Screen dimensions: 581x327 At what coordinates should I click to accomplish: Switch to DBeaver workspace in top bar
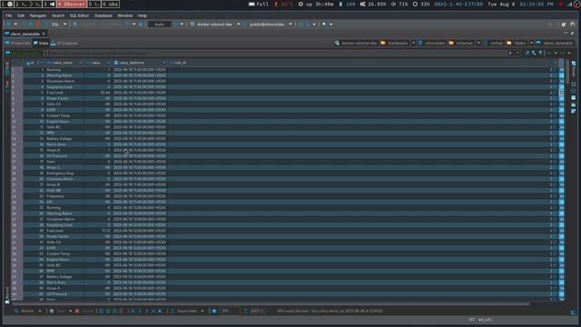pyautogui.click(x=72, y=4)
